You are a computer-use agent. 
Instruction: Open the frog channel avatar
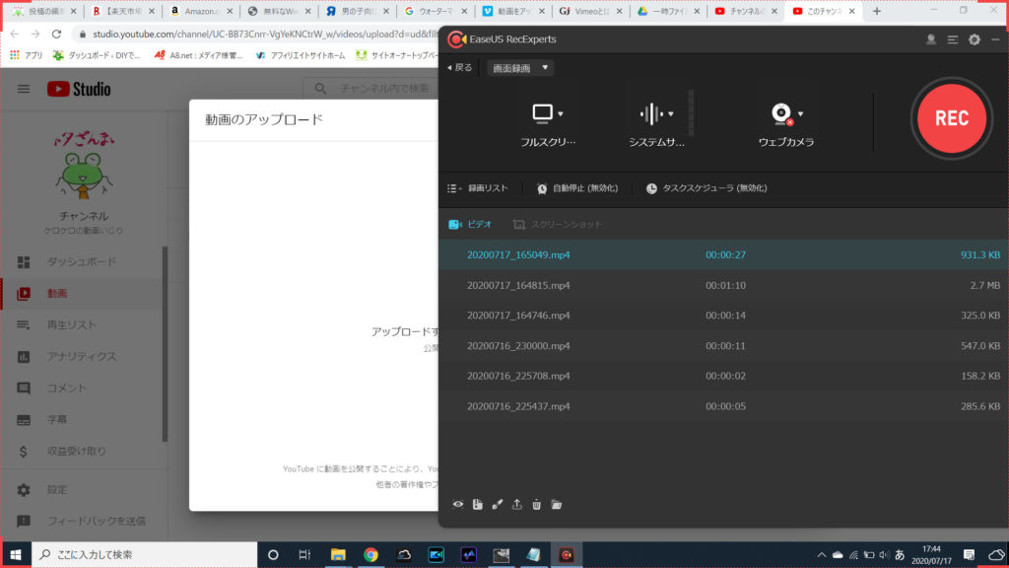click(83, 166)
